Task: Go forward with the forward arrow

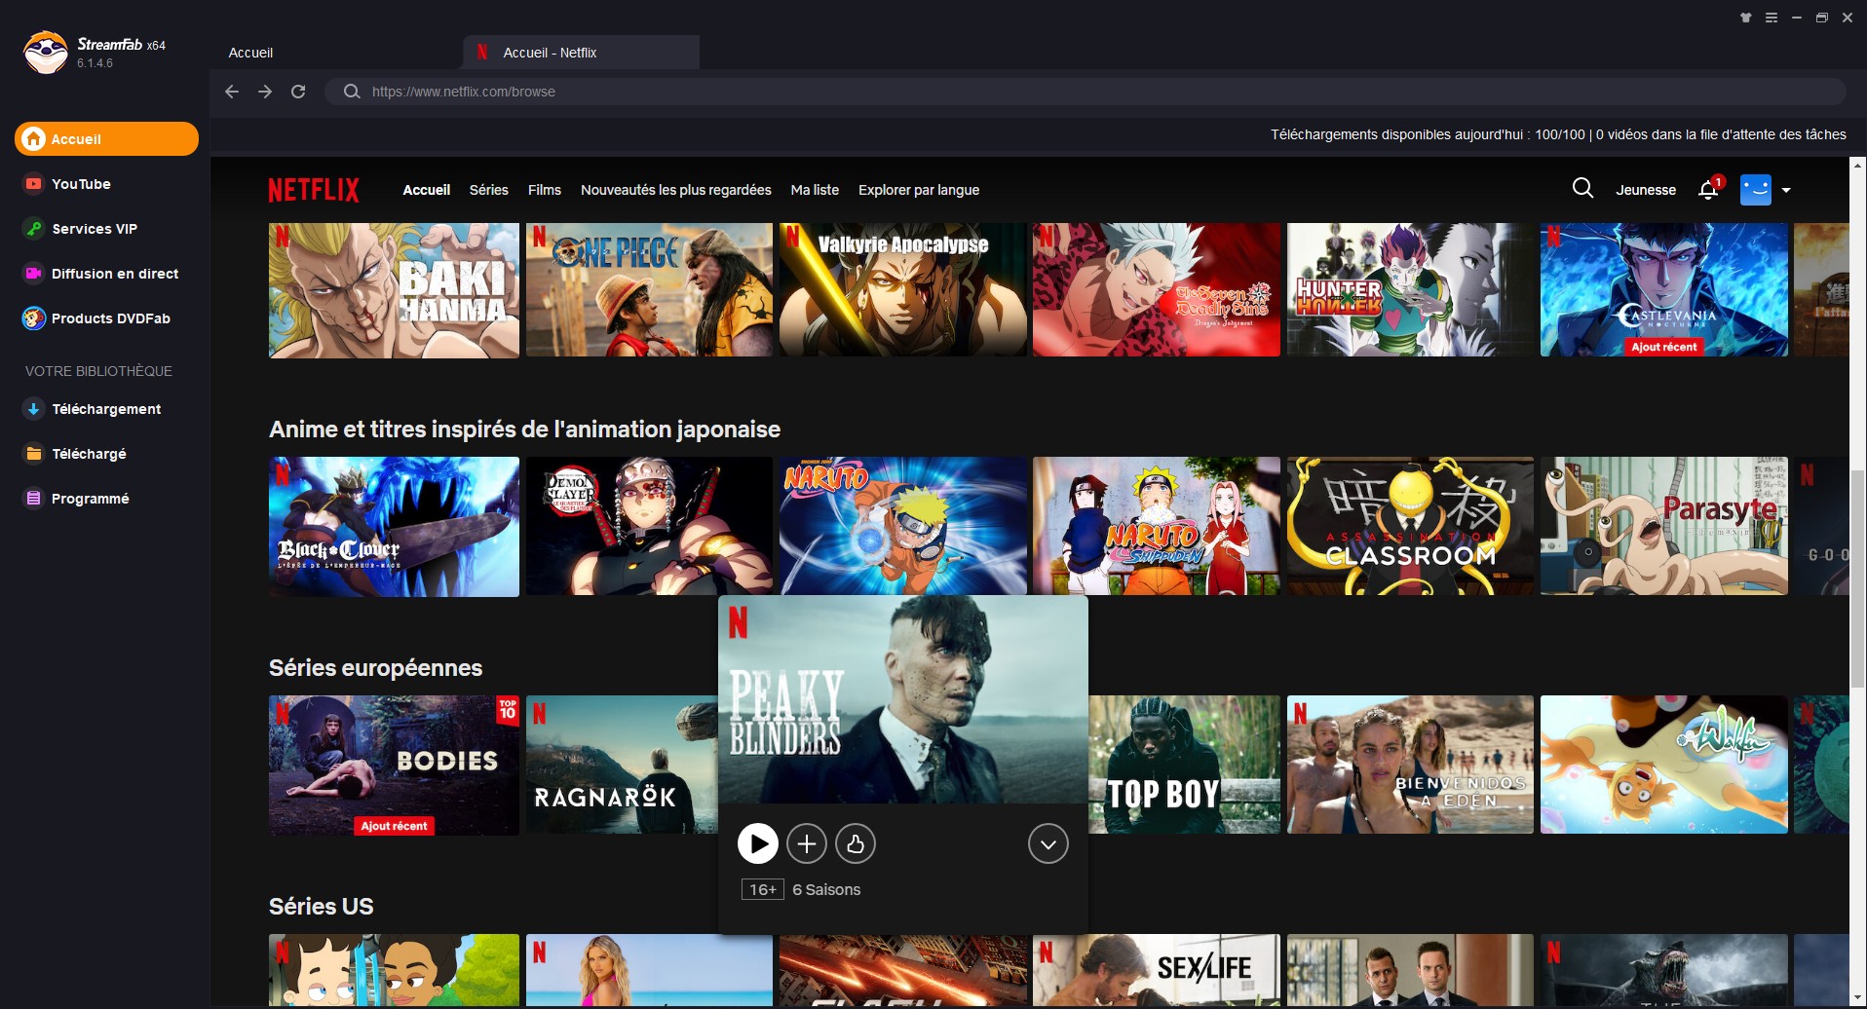Action: tap(265, 92)
